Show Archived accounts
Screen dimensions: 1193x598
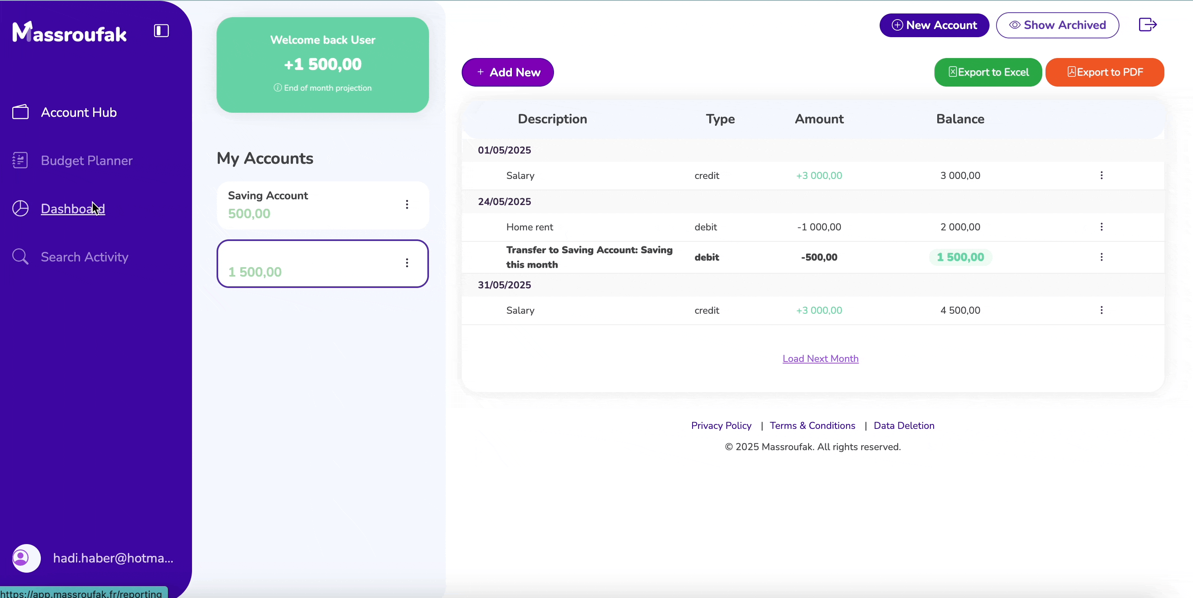pyautogui.click(x=1058, y=25)
